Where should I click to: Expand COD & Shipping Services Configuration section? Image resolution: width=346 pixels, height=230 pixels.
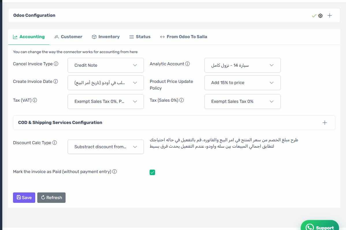click(325, 123)
